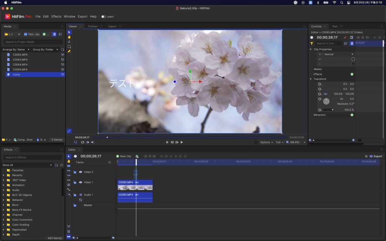Hide the Video 2 track with the eye

[80, 172]
